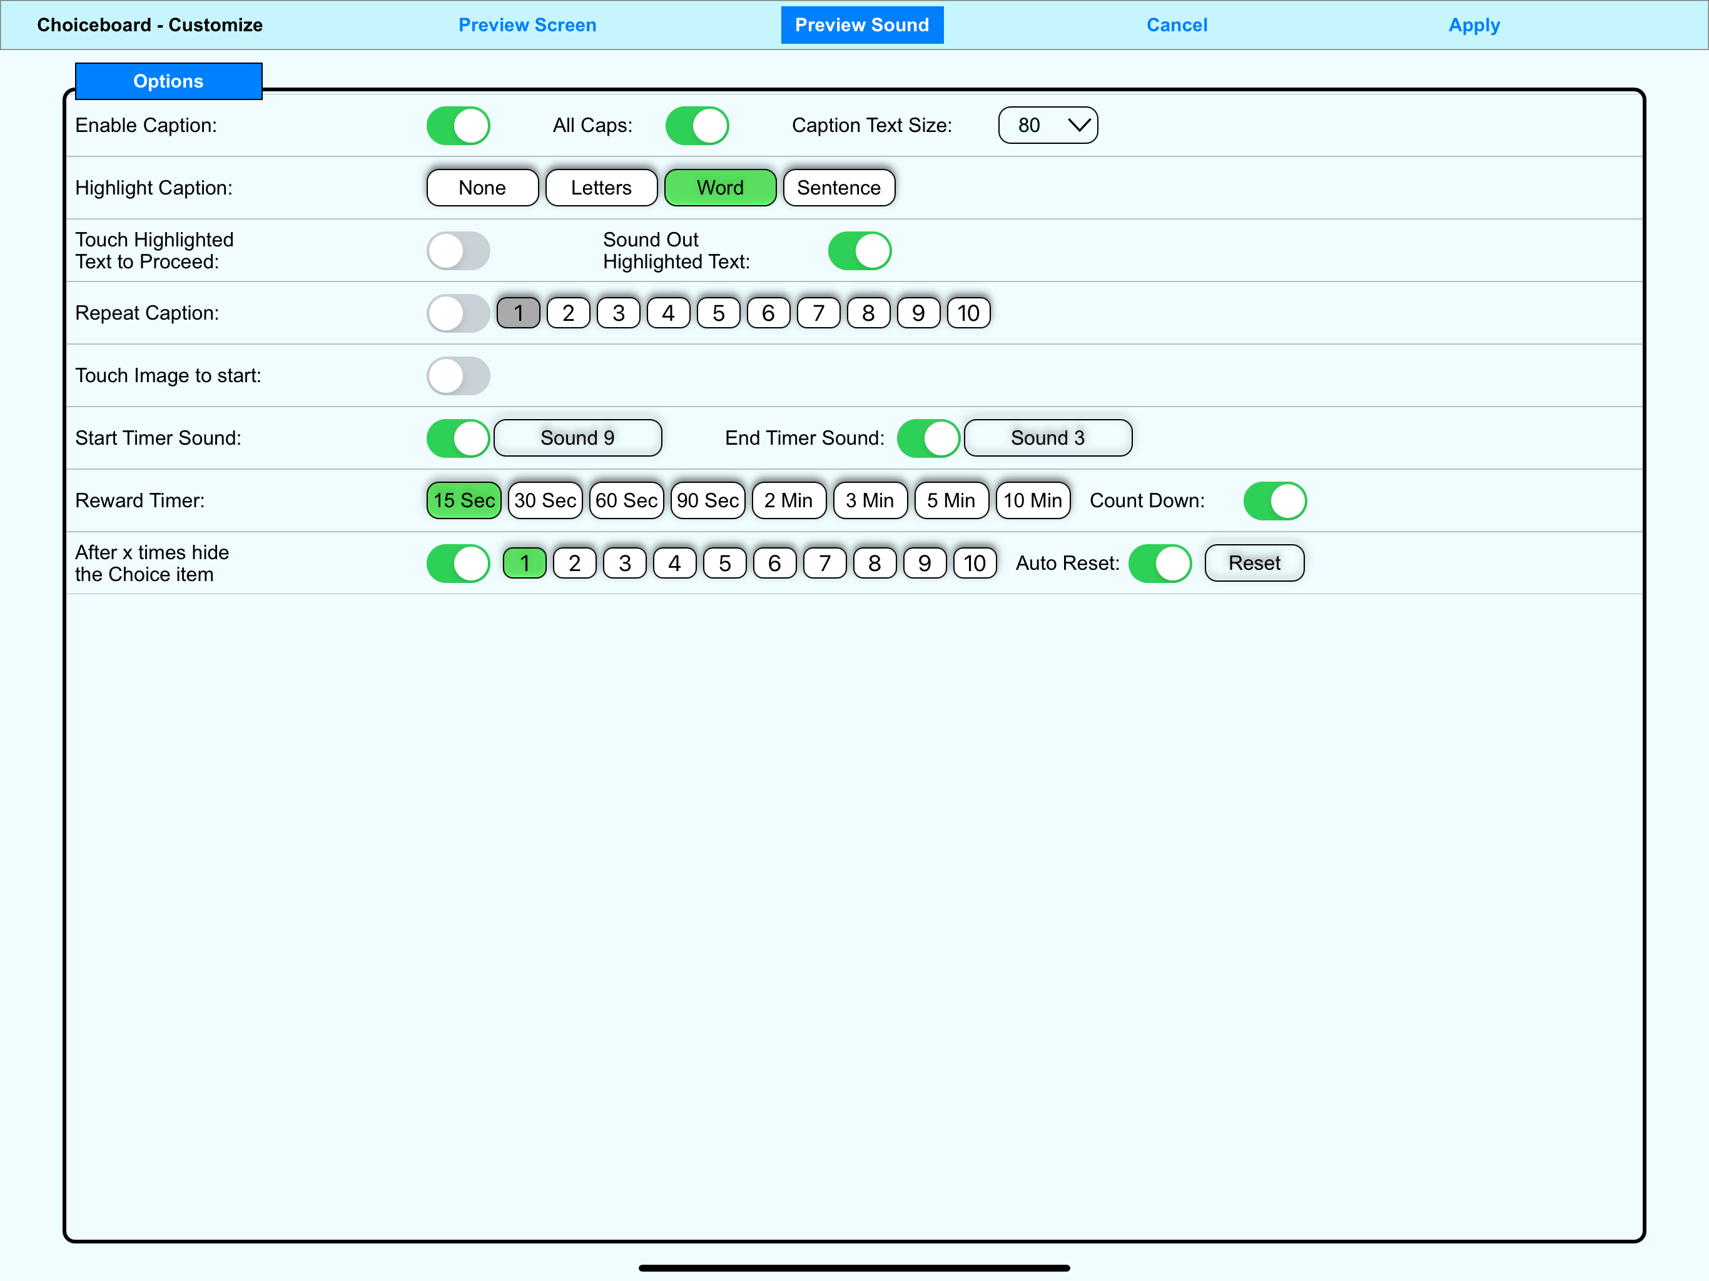Select 2 Min reward timer

tap(789, 500)
